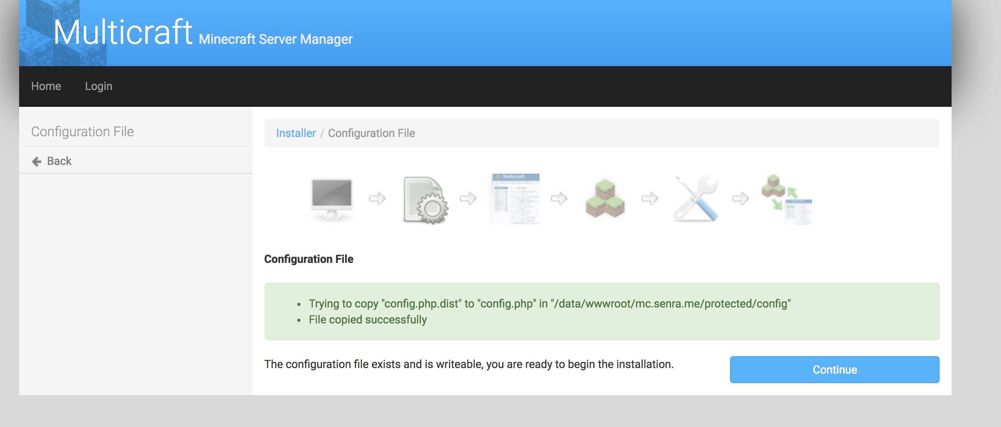The image size is (1001, 427).
Task: Click the arrow right of the tools icon
Action: 740,198
